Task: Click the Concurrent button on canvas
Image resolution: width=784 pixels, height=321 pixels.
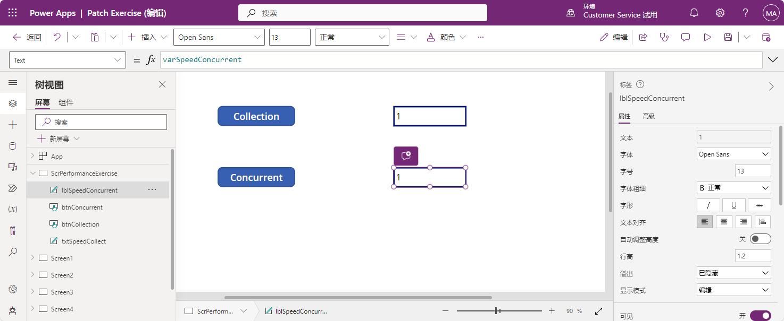Action: click(x=256, y=177)
